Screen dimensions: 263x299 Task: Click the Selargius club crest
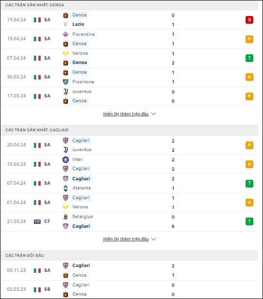click(x=65, y=217)
